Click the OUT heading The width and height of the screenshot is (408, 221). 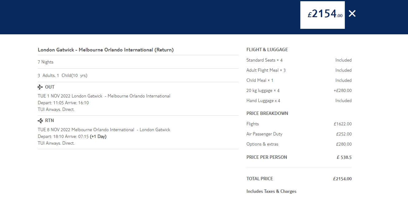click(x=50, y=87)
